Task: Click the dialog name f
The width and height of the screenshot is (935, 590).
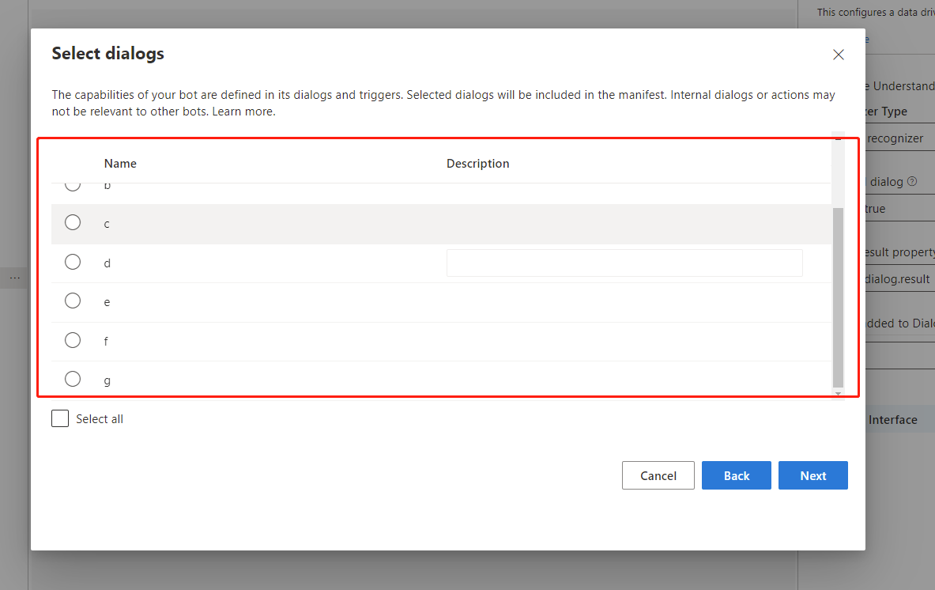Action: point(106,341)
